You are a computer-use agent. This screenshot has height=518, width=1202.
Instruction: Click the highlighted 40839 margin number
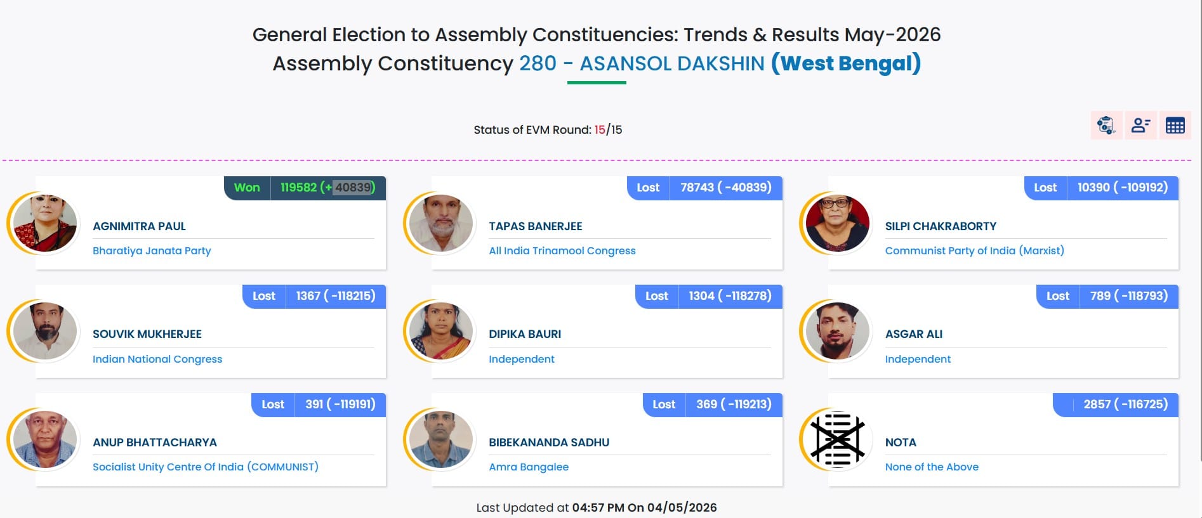tap(352, 188)
